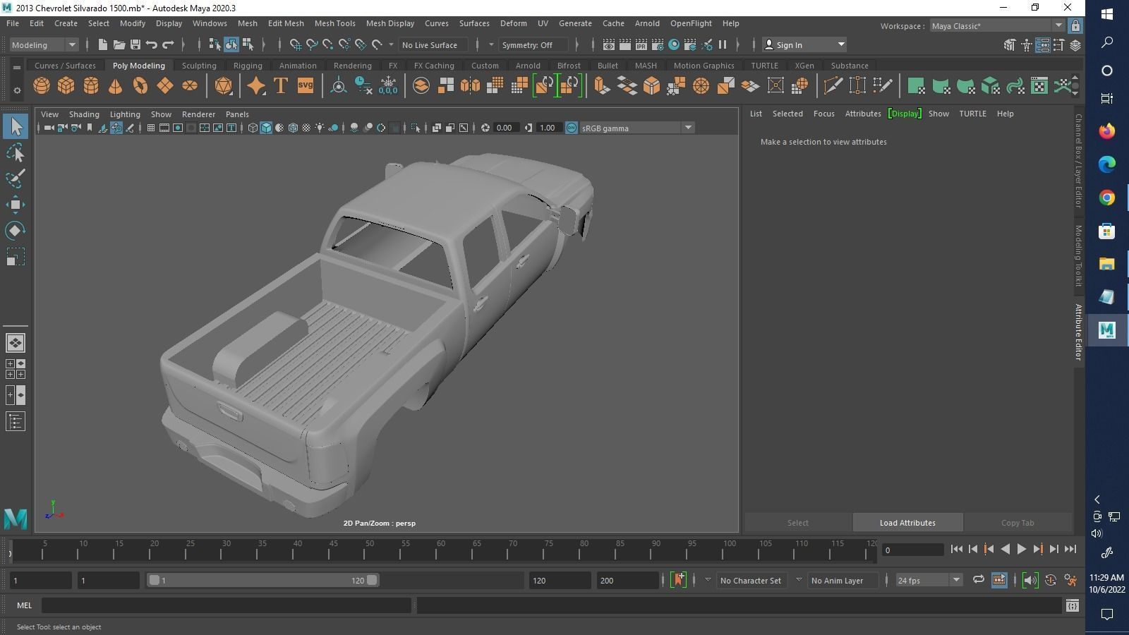This screenshot has width=1129, height=635.
Task: Toggle audio mute speaker in playback bar
Action: (x=1030, y=580)
